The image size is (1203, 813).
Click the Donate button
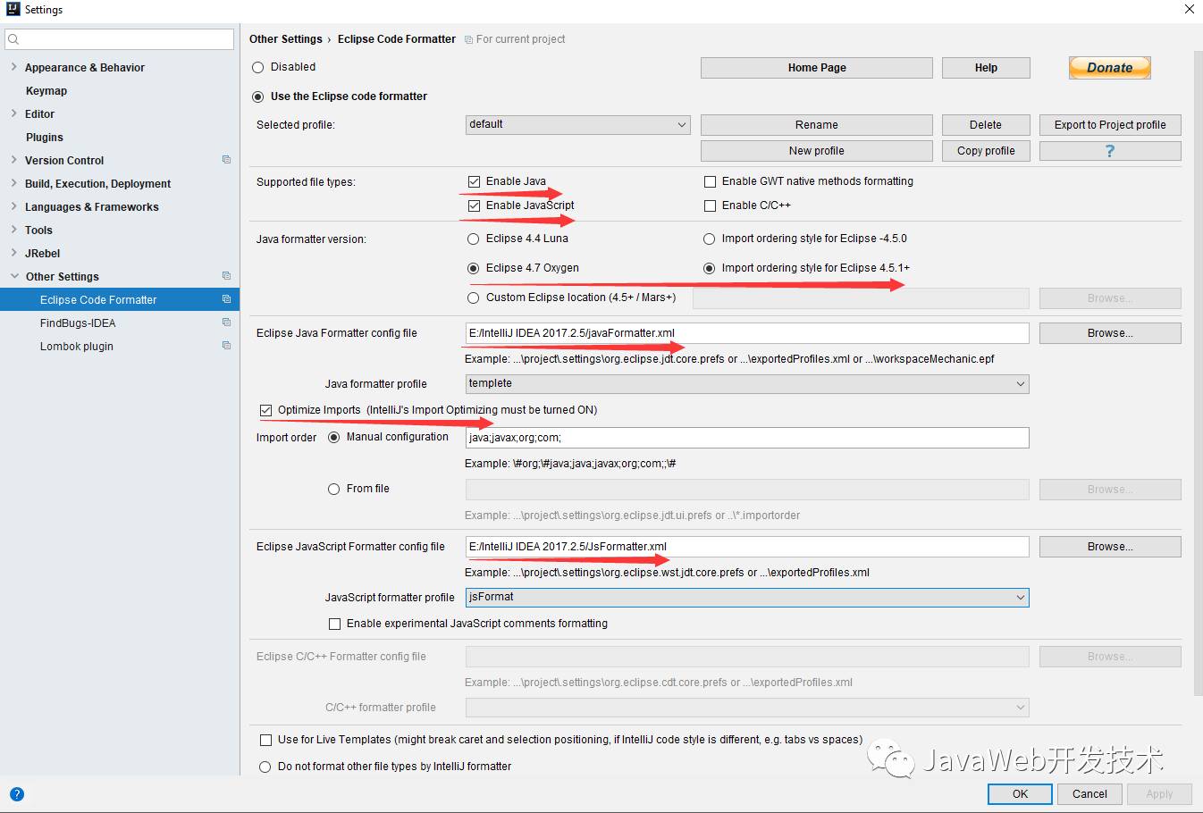tap(1110, 68)
